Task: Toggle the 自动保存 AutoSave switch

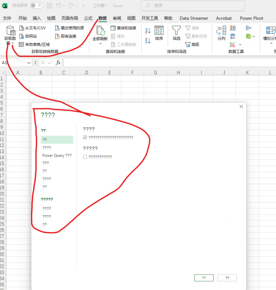Action: [37, 5]
